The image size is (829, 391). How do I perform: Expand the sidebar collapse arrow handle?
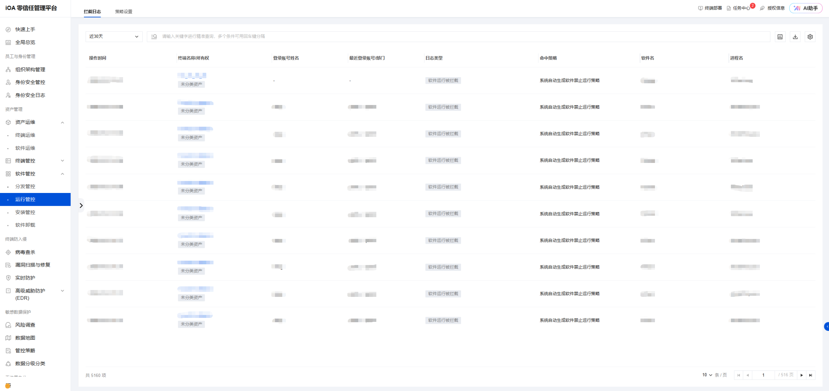[x=81, y=206]
